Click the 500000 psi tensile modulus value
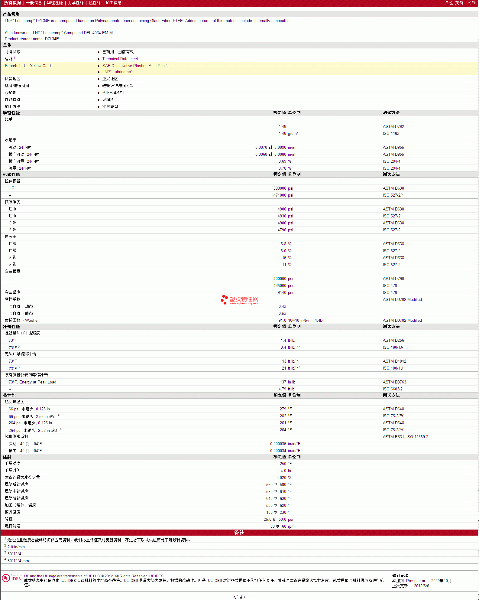The image size is (479, 600). 283,188
